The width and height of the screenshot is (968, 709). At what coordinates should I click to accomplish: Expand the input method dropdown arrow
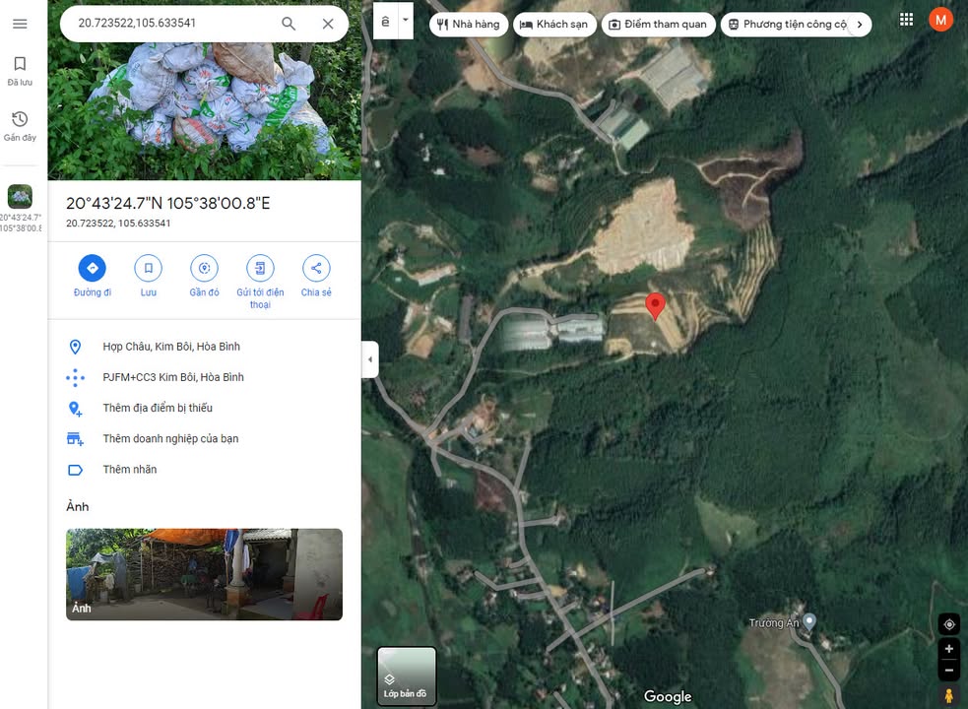pos(405,20)
